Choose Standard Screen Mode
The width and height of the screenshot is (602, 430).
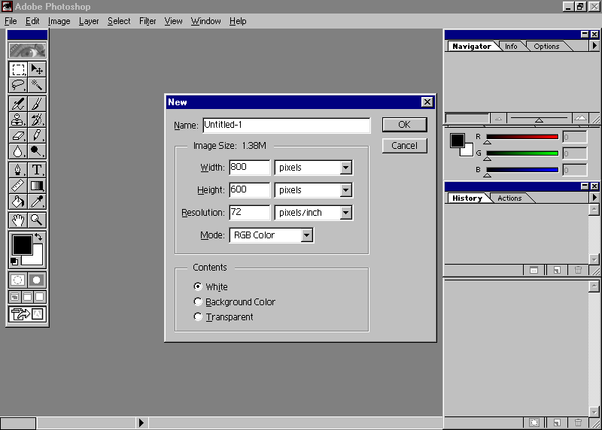click(15, 296)
